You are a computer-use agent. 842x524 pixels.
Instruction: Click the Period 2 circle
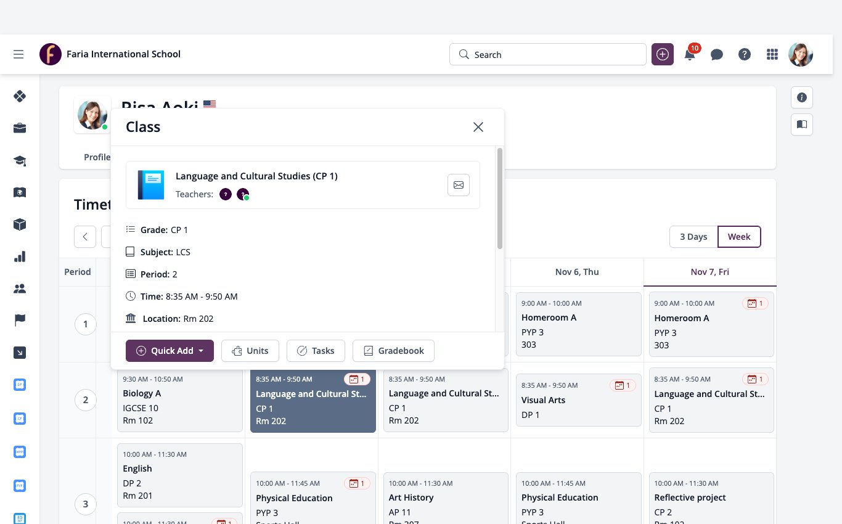(86, 400)
